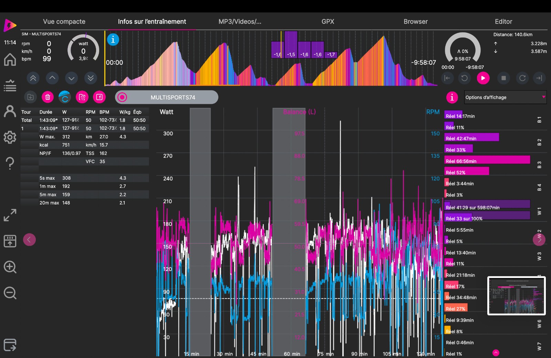Open the Options d'affichage dropdown
The width and height of the screenshot is (551, 358).
(505, 97)
